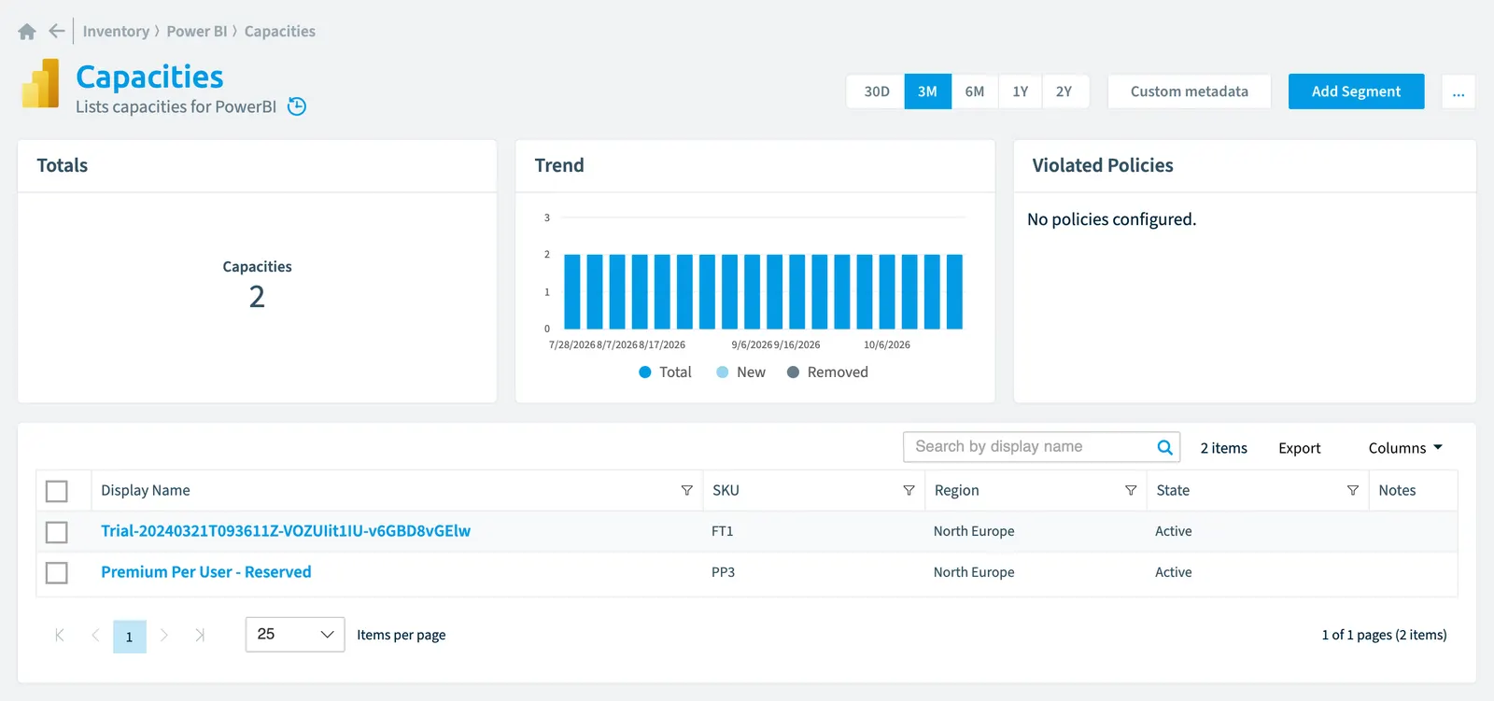The image size is (1494, 701).
Task: Go back using the left arrow icon
Action: [57, 31]
